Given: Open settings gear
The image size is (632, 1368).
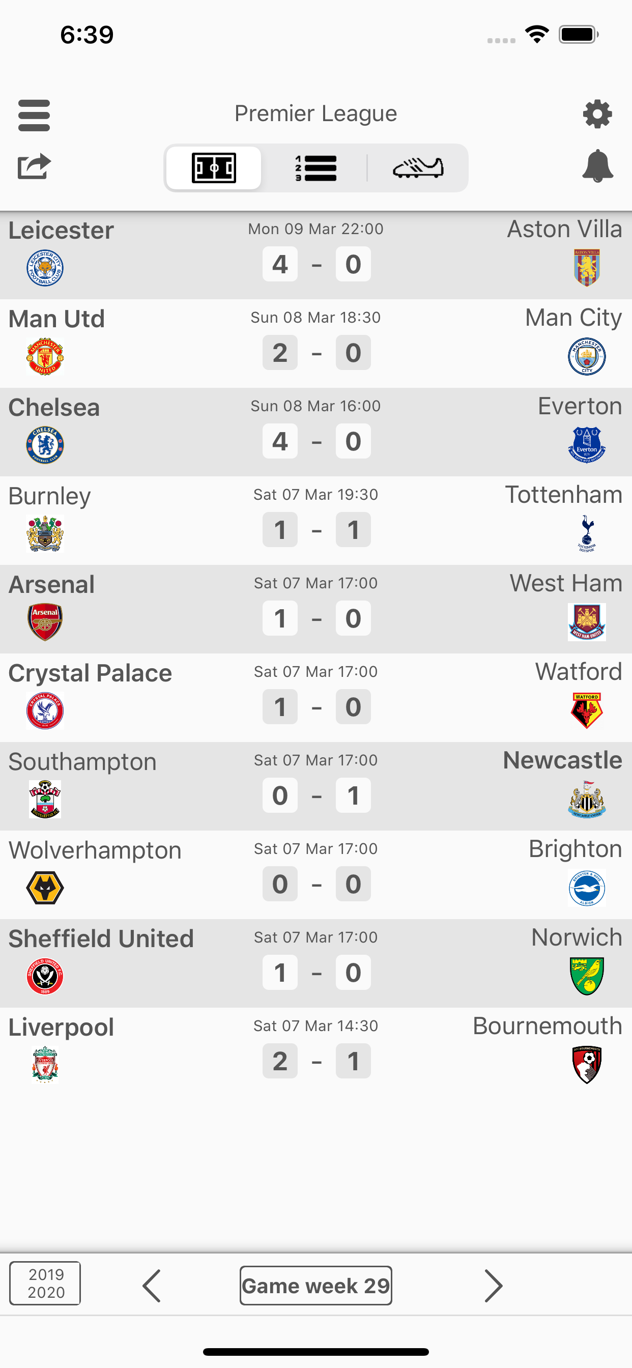Looking at the screenshot, I should [597, 113].
